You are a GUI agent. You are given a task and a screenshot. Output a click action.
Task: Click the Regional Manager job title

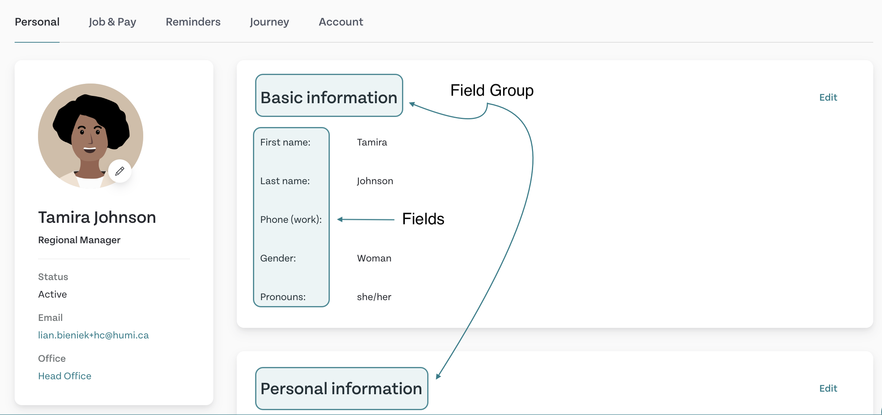[x=79, y=240]
